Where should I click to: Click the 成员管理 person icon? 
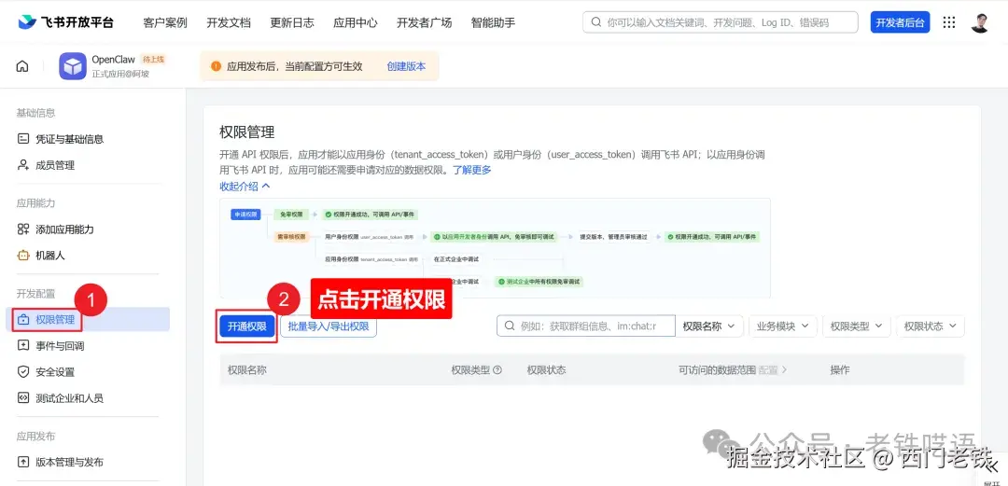[23, 165]
